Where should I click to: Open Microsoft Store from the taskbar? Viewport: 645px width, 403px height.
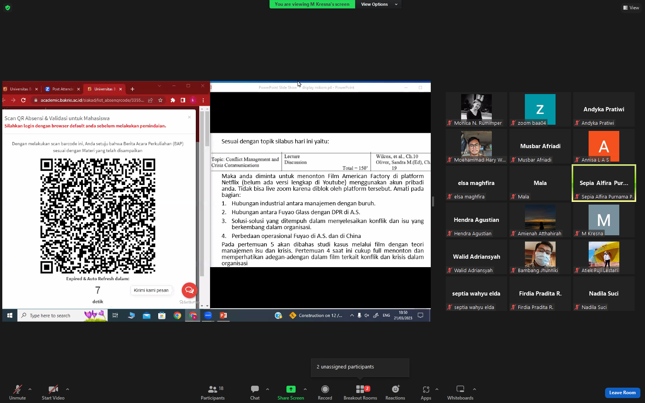coord(162,315)
